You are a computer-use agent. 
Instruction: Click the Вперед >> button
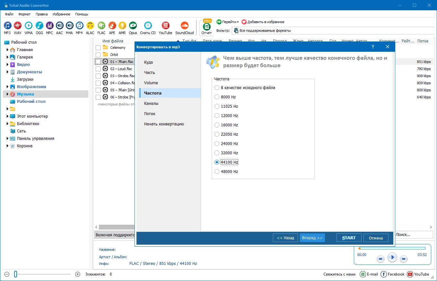pyautogui.click(x=312, y=238)
